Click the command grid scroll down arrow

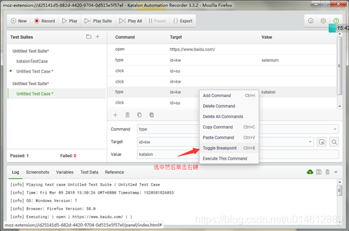click(x=340, y=106)
